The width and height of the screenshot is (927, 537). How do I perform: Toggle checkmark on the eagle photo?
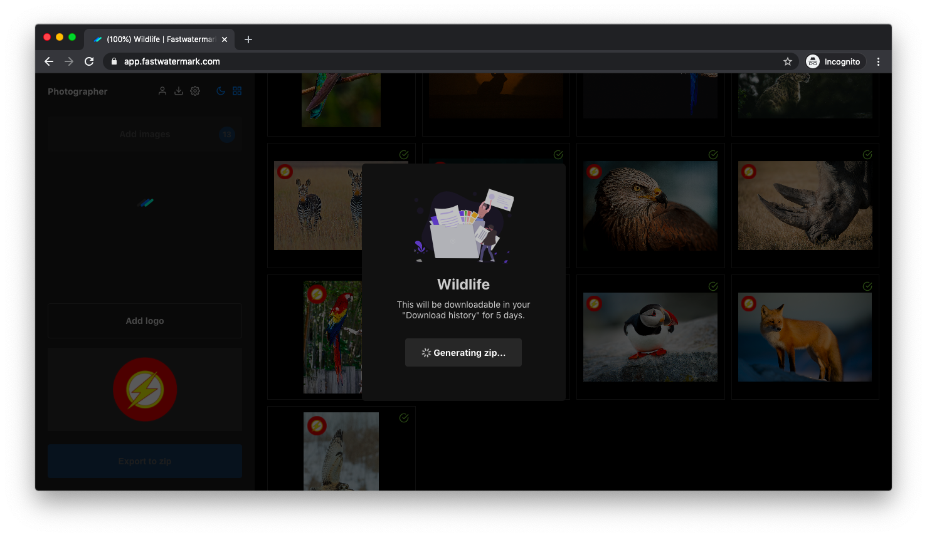pyautogui.click(x=713, y=155)
